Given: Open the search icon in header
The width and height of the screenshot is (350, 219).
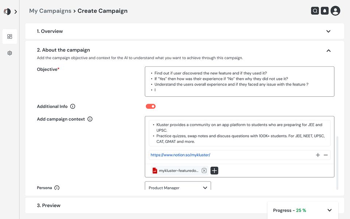Looking at the screenshot, I should click(315, 11).
